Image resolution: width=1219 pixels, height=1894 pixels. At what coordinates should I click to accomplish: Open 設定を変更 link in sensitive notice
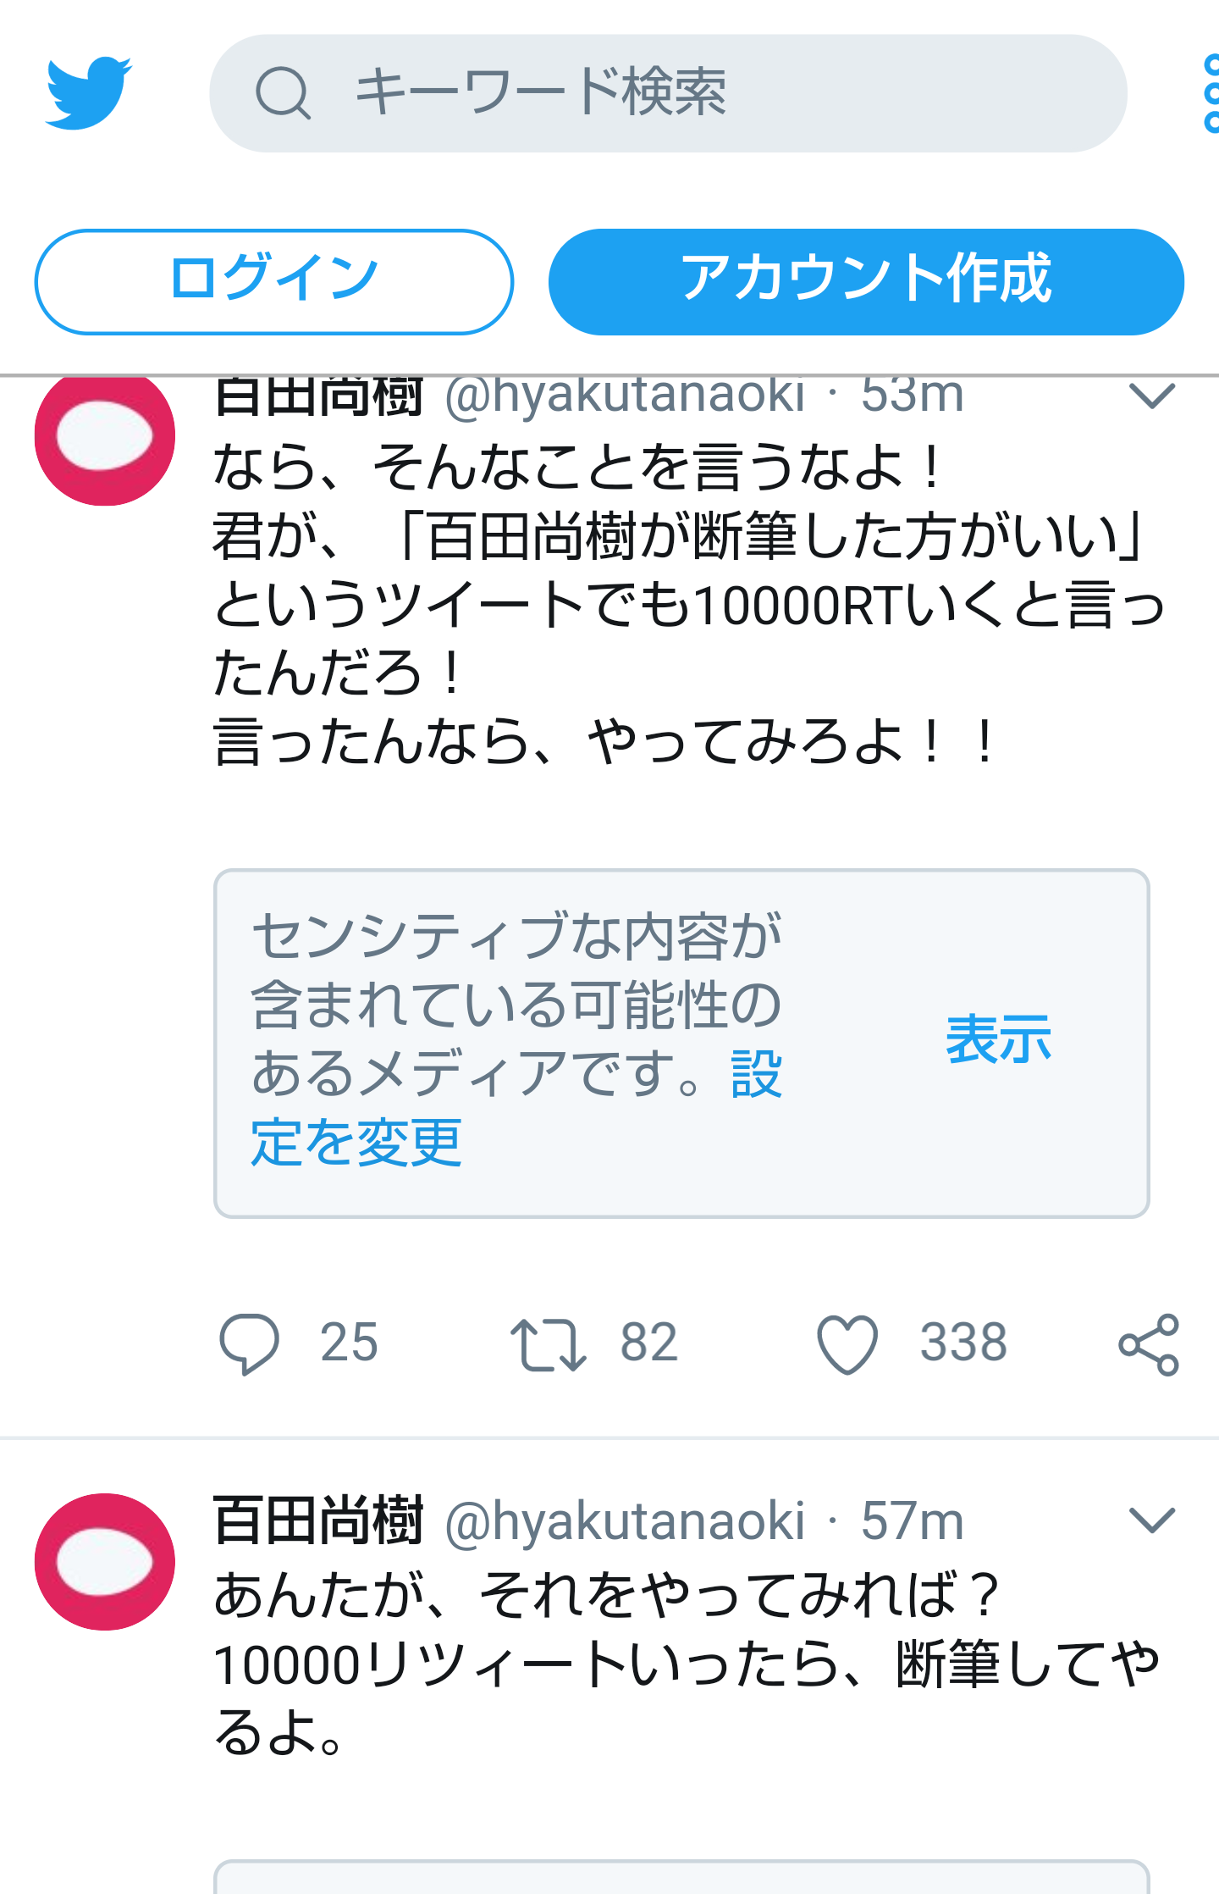[x=516, y=1108]
